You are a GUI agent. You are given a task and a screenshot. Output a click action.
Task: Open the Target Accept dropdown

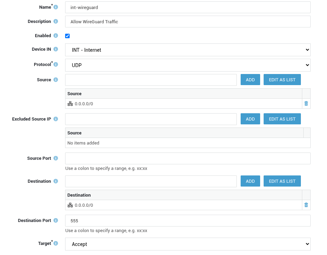(x=188, y=244)
